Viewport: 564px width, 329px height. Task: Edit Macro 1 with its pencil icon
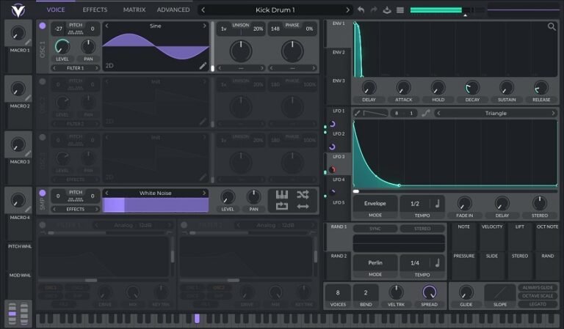[x=28, y=42]
